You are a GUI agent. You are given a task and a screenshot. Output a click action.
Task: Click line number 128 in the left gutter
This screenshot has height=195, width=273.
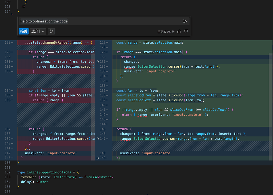(x=8, y=42)
